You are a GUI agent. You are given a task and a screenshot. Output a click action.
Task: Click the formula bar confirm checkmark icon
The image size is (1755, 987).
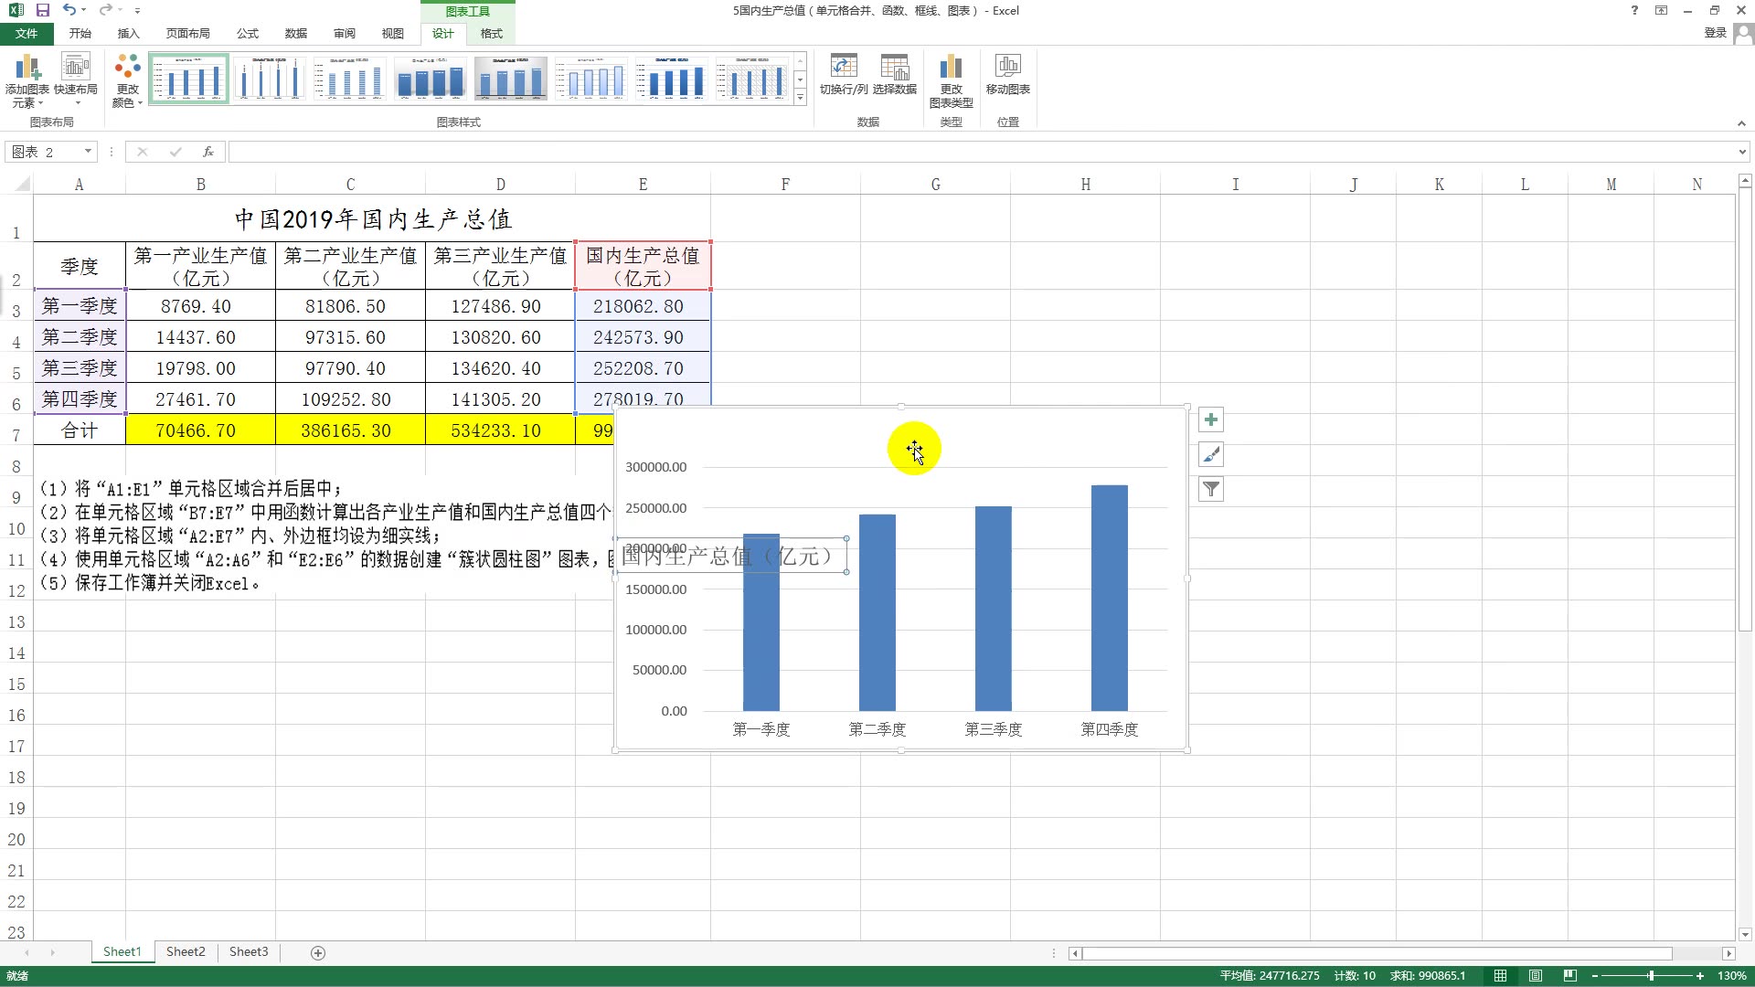point(175,152)
